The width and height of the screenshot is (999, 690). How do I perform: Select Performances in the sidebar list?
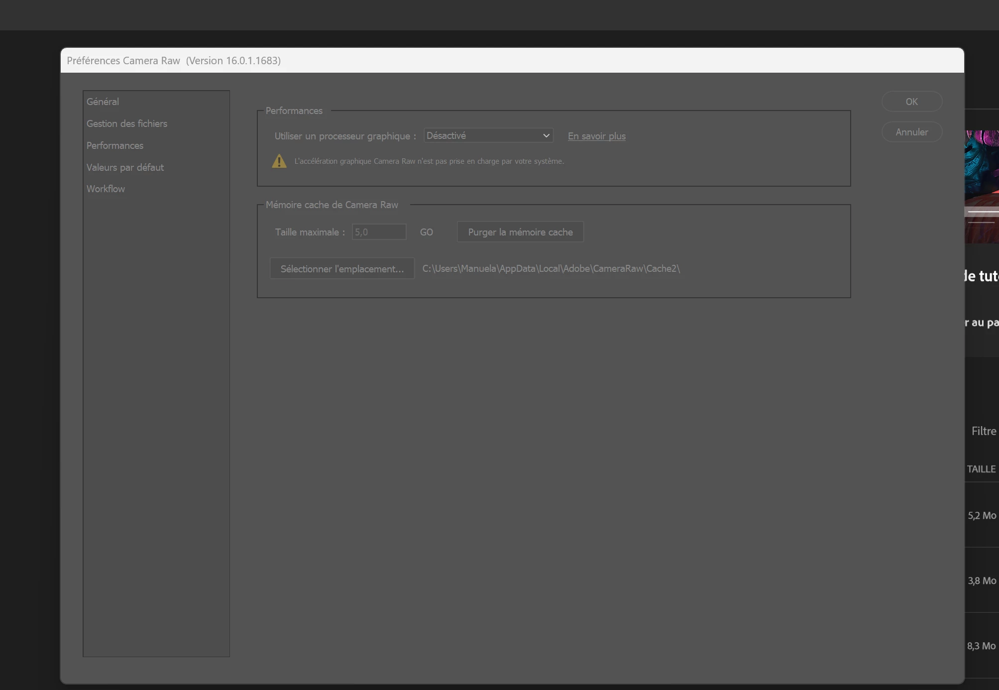point(114,145)
